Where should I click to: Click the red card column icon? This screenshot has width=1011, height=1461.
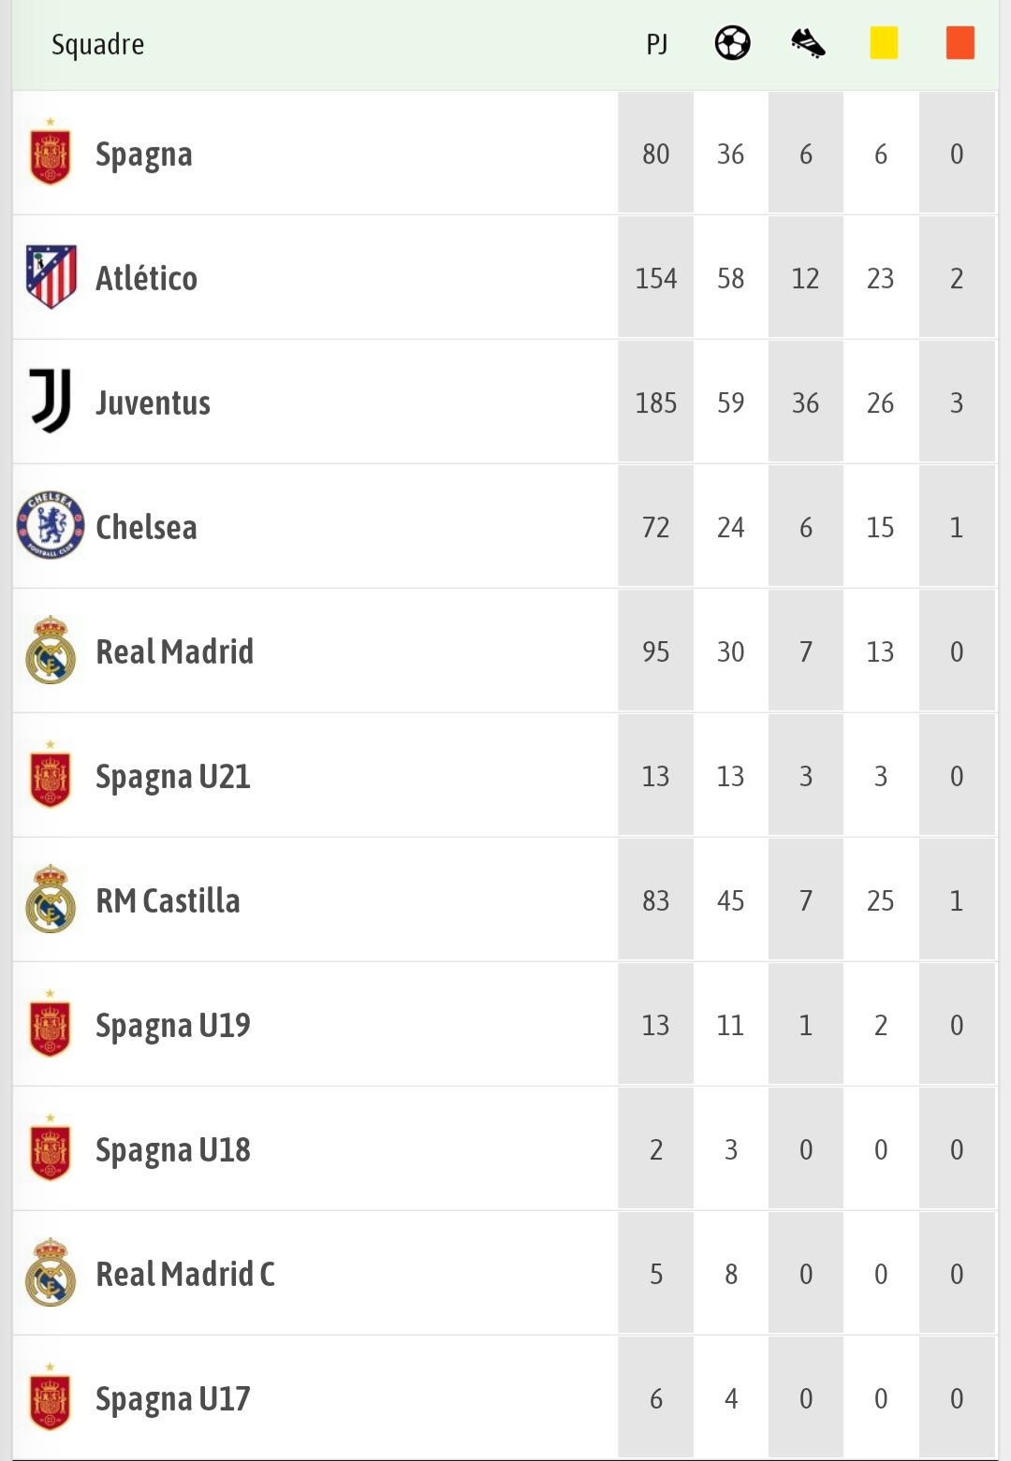[960, 43]
